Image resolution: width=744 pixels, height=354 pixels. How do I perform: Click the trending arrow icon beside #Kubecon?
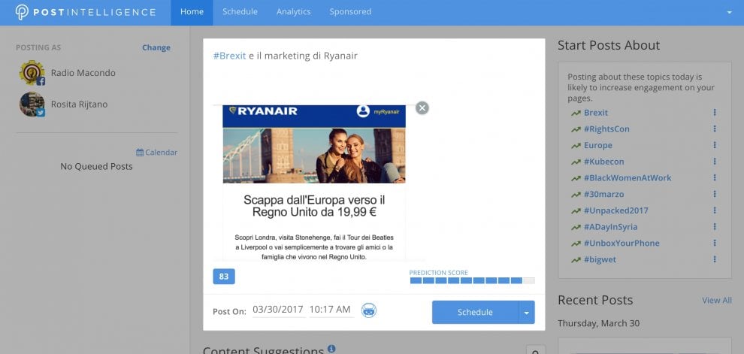[576, 162]
